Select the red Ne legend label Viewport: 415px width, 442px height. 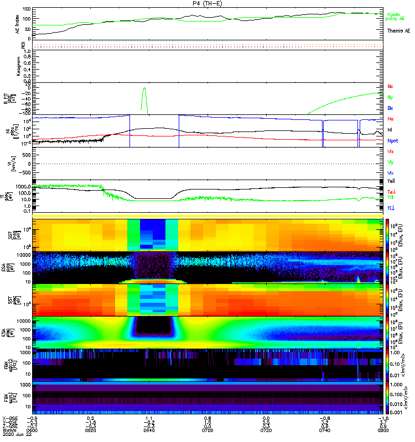point(391,119)
